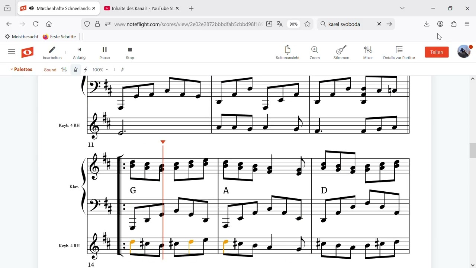Expand the Palettes menu
Image resolution: width=476 pixels, height=268 pixels.
coord(21,69)
